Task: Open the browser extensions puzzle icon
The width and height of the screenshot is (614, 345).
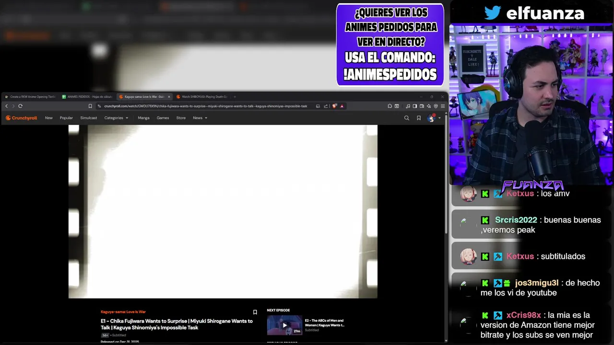Action: coord(390,106)
